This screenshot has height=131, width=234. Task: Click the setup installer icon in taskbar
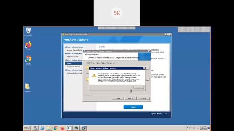coord(83,128)
